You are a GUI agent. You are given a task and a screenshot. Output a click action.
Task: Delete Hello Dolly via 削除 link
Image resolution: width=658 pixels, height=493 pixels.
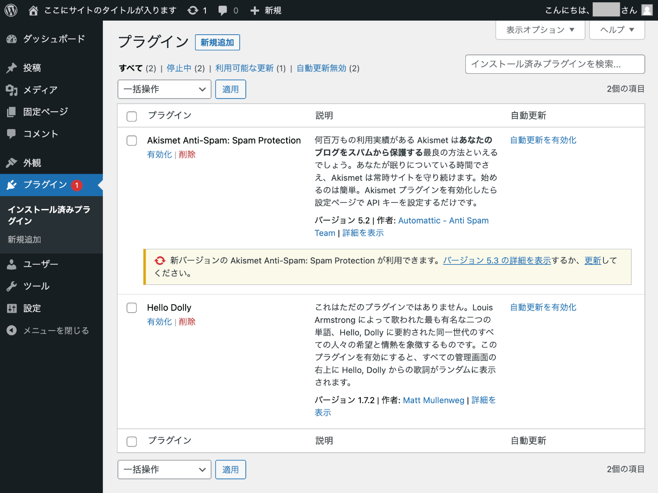(x=187, y=322)
